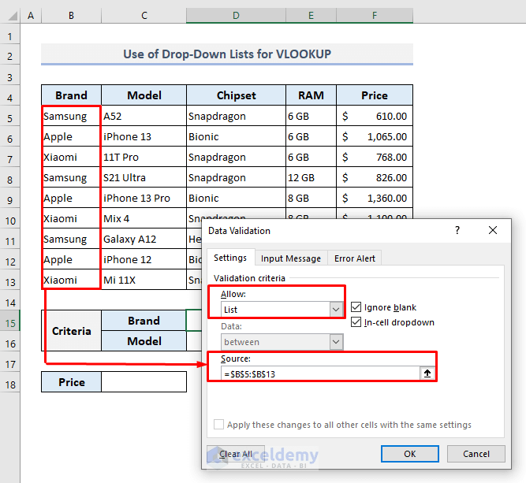Click the price cell 826.00
This screenshot has height=483, width=526.
pos(375,177)
